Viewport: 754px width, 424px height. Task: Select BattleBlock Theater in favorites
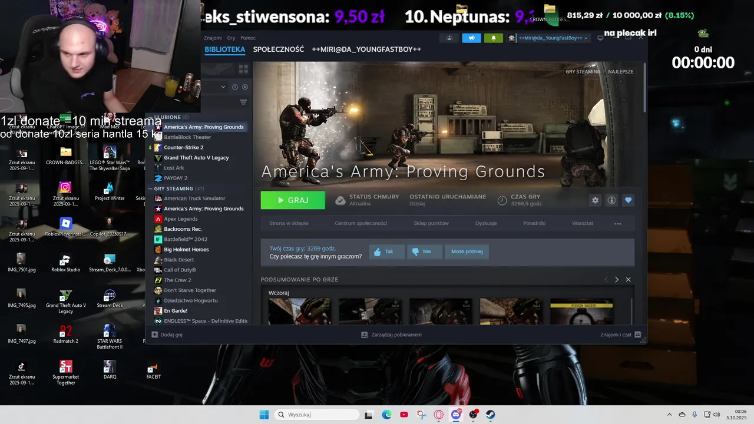pos(187,137)
